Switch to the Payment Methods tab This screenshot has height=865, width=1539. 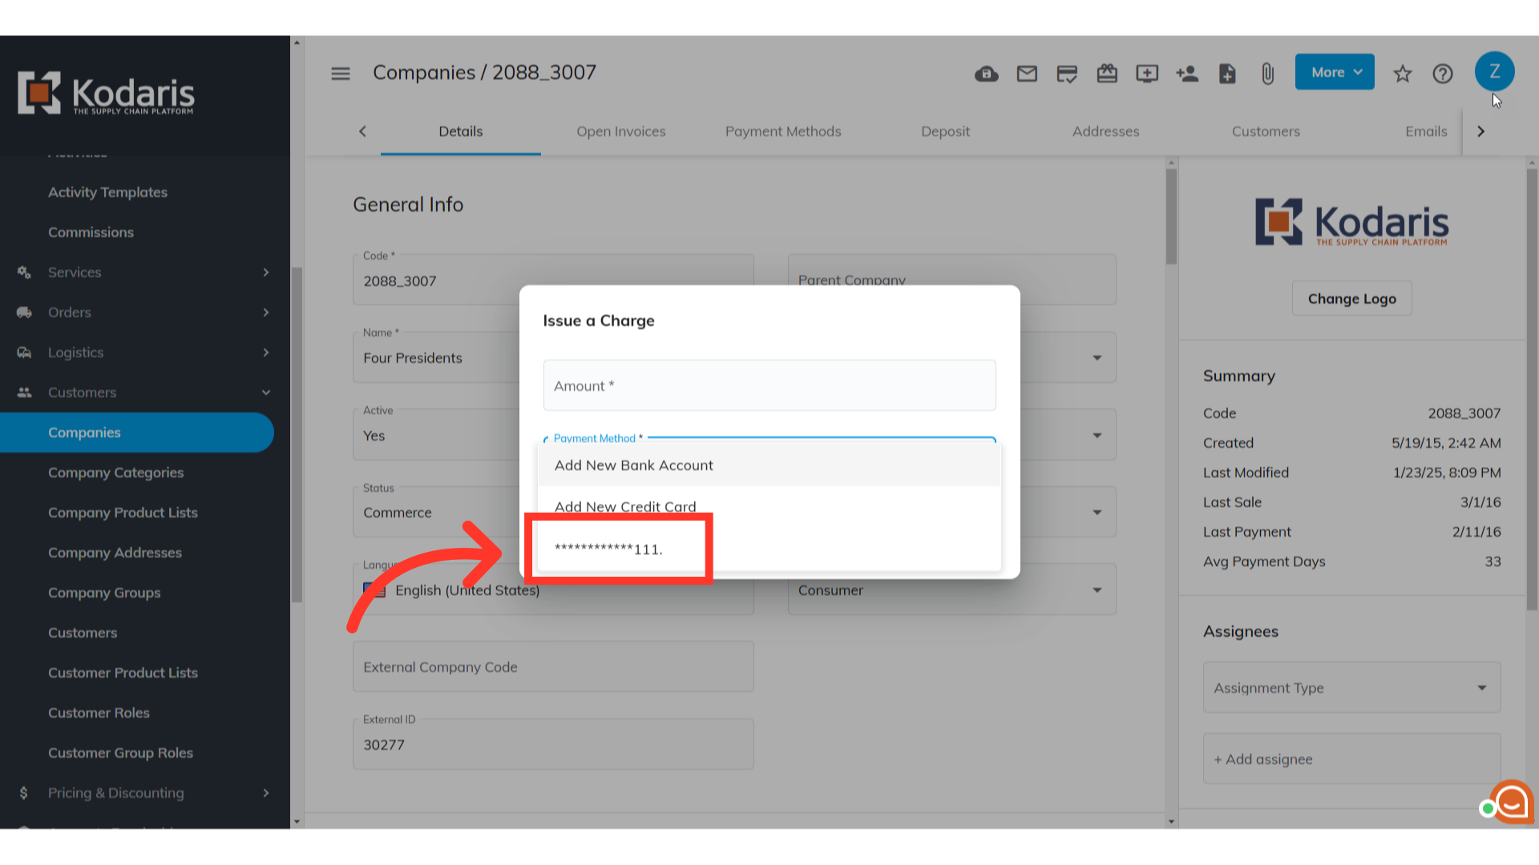782,131
